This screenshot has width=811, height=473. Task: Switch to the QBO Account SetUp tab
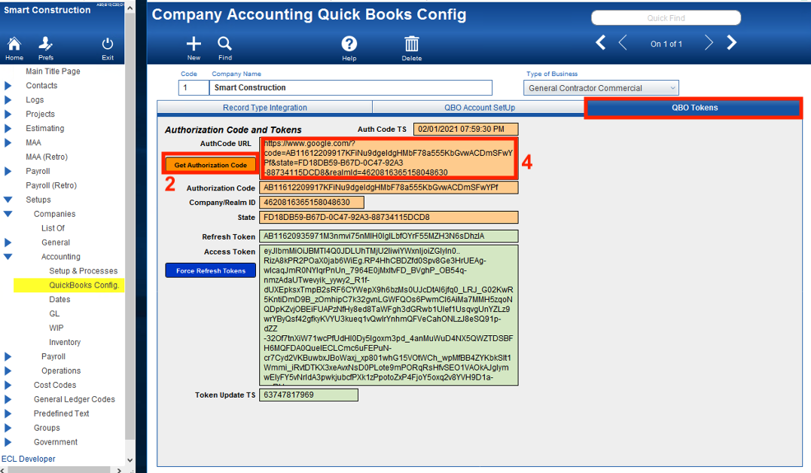tap(480, 108)
